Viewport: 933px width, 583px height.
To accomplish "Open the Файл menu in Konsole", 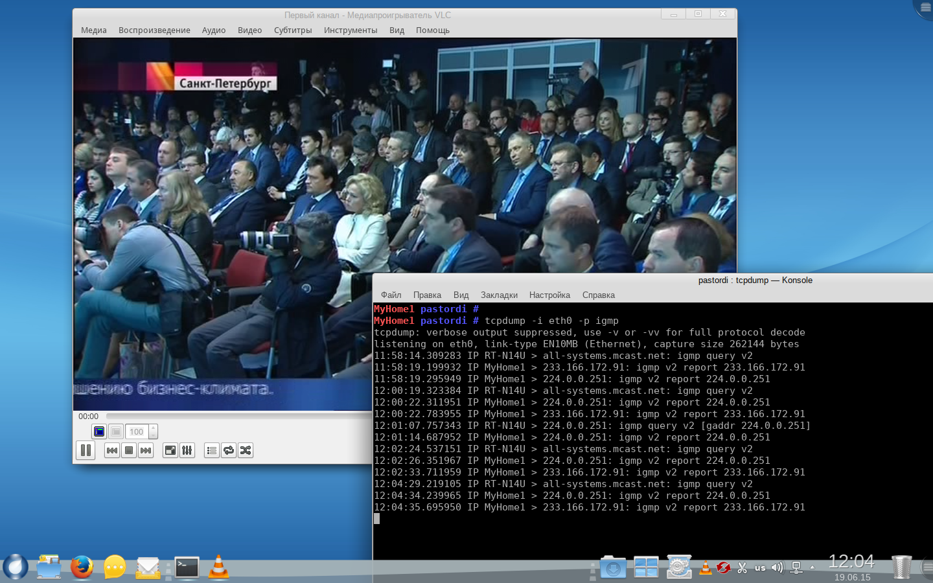I will click(391, 295).
